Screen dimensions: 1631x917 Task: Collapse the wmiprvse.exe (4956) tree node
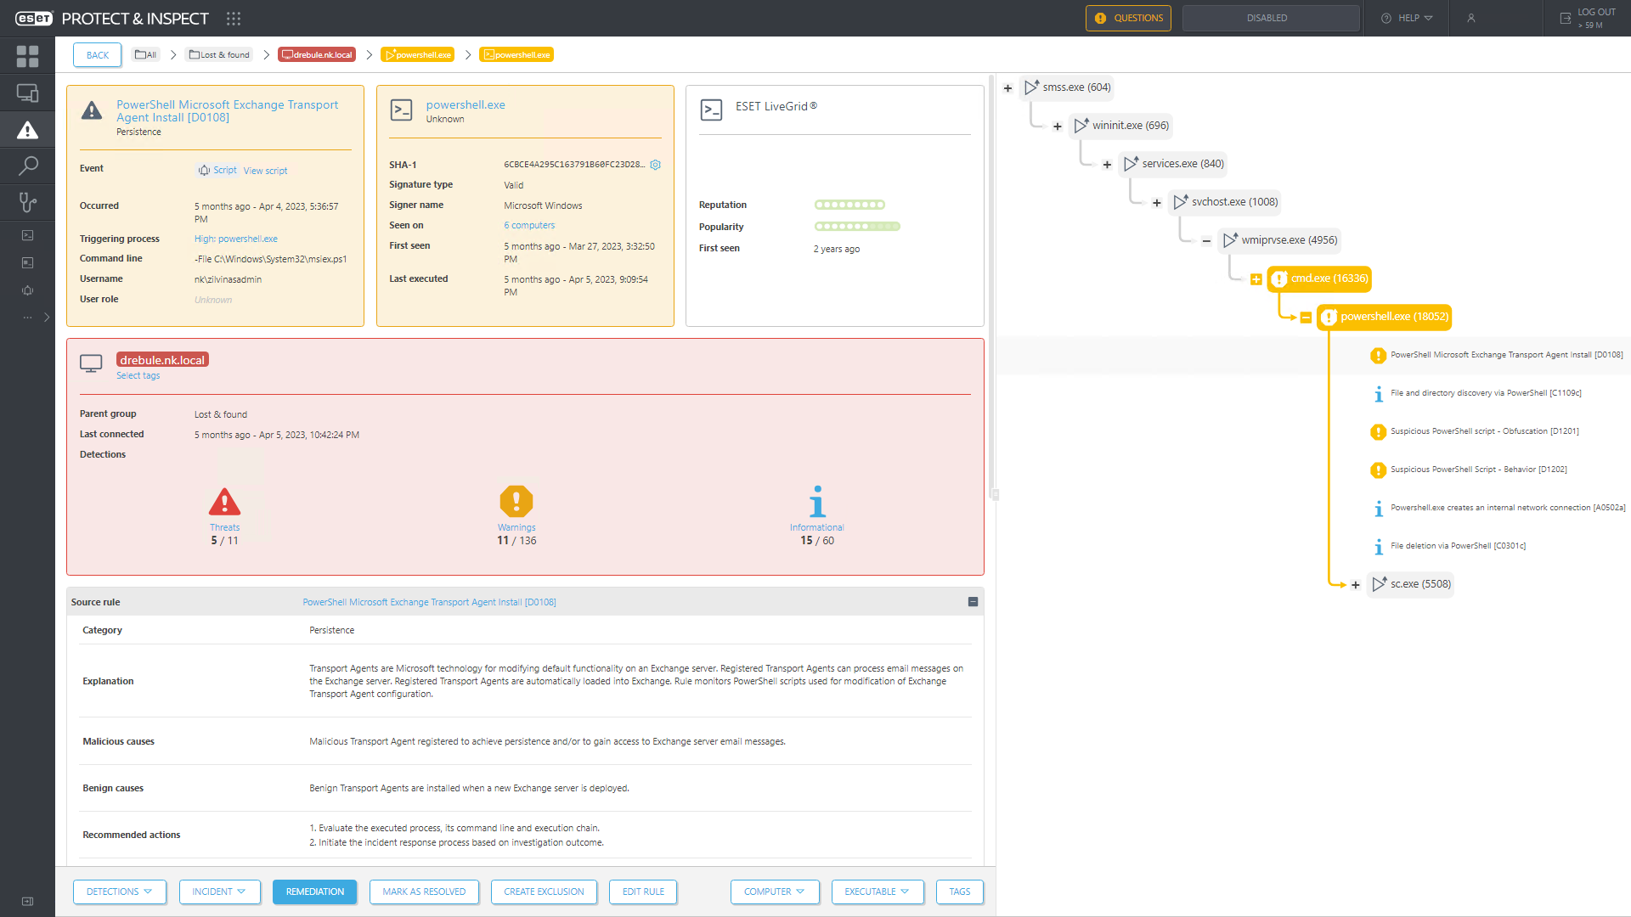pos(1206,241)
